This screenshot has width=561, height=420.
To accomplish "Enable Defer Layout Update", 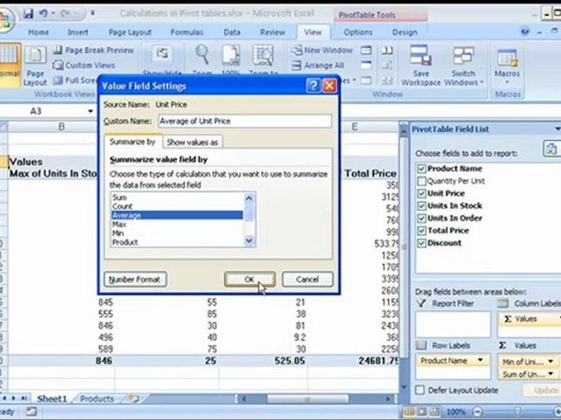I will 420,390.
